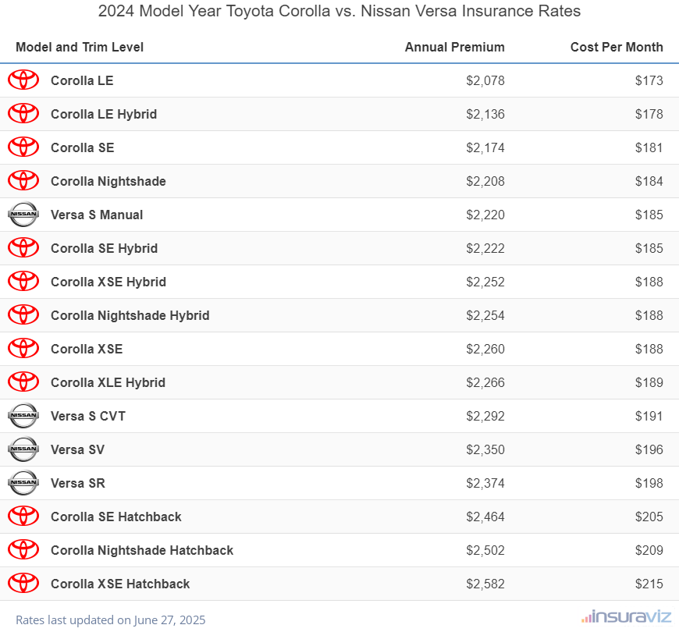The width and height of the screenshot is (679, 632).
Task: Click the Toyota logo beside Corolla XSE
Action: tap(23, 349)
